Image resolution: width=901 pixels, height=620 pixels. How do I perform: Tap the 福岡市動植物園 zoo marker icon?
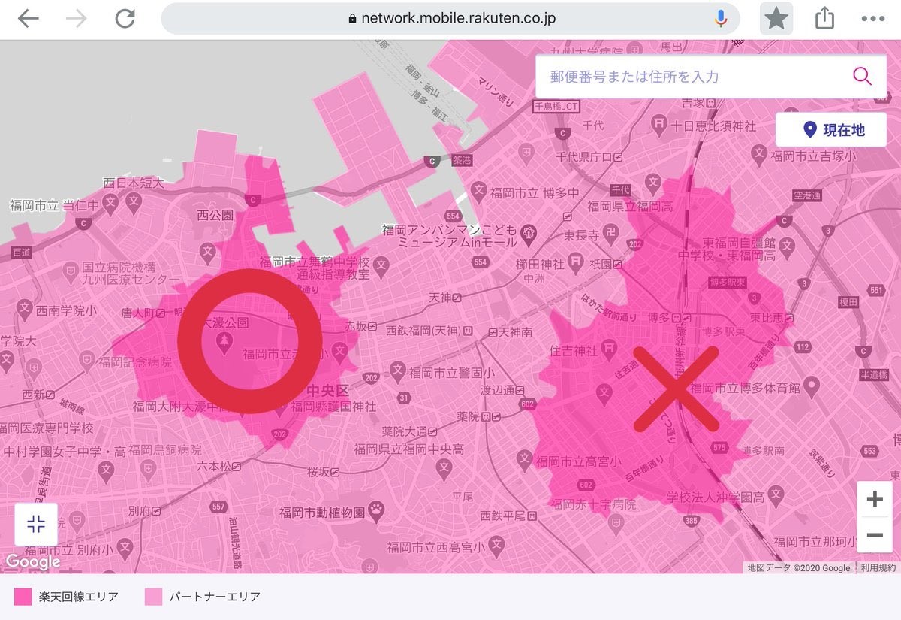point(376,513)
